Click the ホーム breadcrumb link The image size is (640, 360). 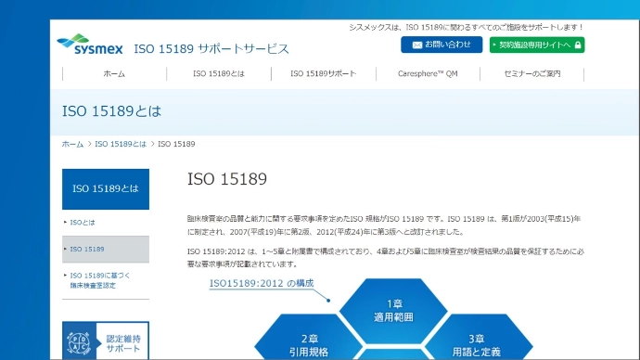(72, 144)
